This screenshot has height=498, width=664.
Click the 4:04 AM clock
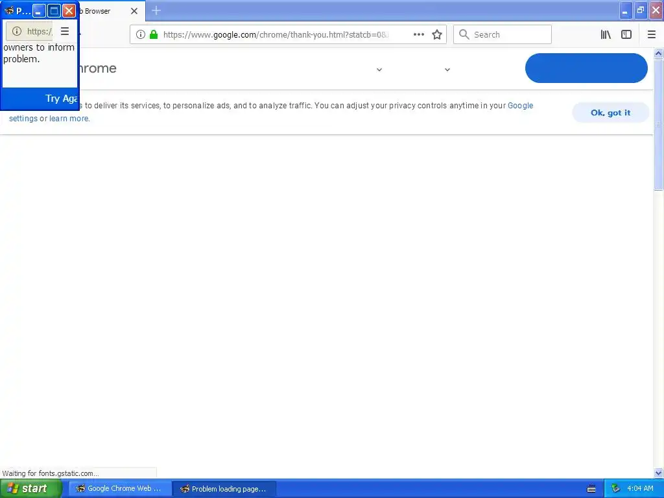point(640,489)
